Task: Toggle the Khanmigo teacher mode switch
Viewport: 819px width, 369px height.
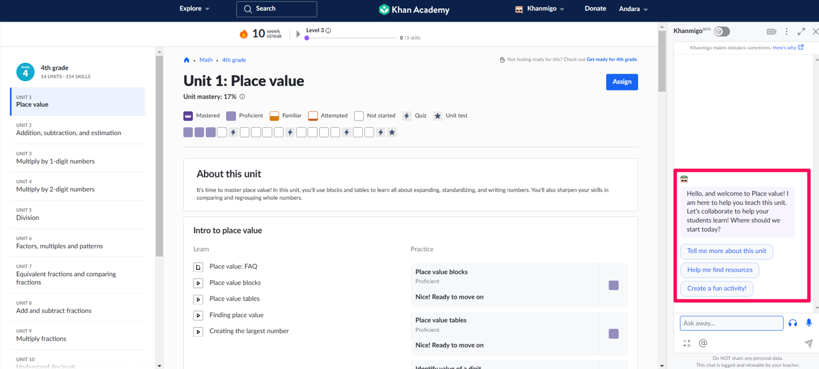Action: (722, 31)
